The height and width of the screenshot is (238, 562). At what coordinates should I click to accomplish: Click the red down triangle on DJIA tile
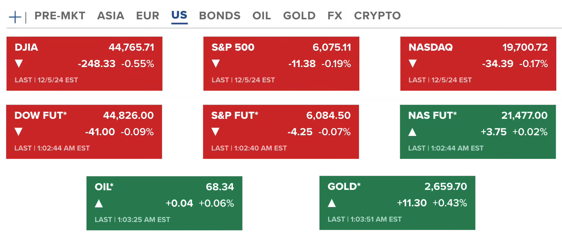click(19, 63)
